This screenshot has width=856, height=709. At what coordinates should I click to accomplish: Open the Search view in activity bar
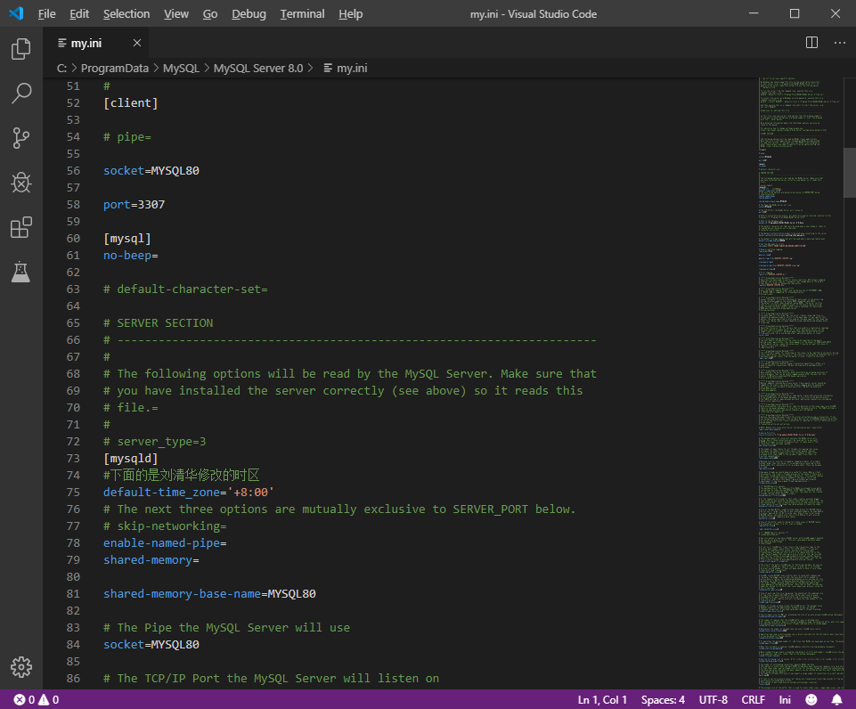[21, 94]
